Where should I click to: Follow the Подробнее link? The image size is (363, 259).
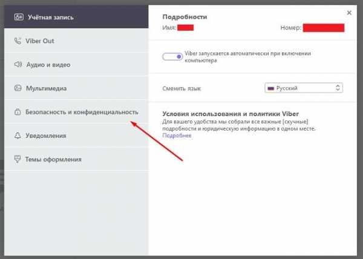click(x=177, y=136)
